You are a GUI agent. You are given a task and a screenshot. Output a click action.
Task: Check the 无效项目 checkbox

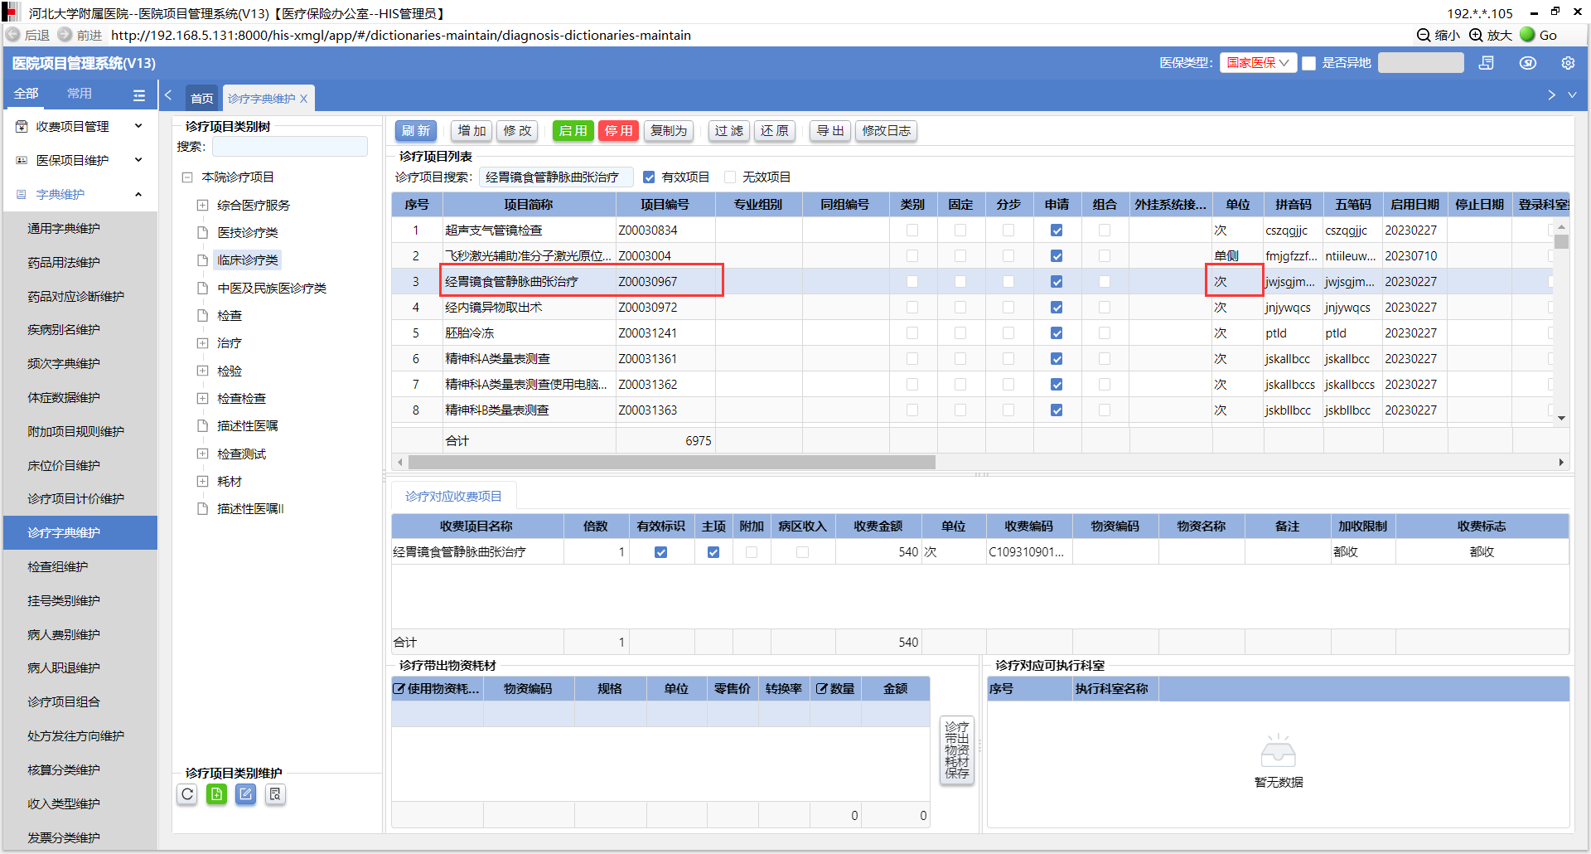click(x=730, y=177)
